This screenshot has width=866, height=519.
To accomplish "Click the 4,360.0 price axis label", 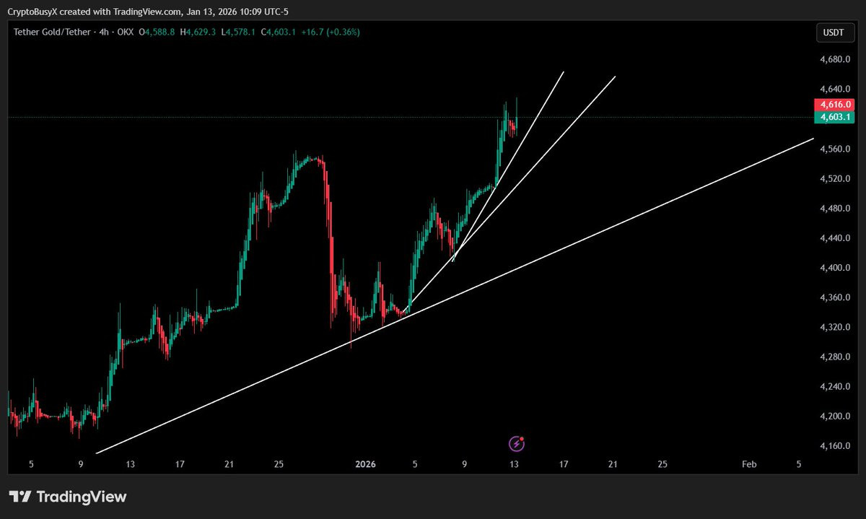I will coord(836,297).
